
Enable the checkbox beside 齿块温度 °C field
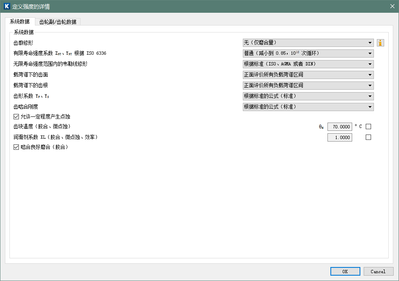click(x=368, y=127)
